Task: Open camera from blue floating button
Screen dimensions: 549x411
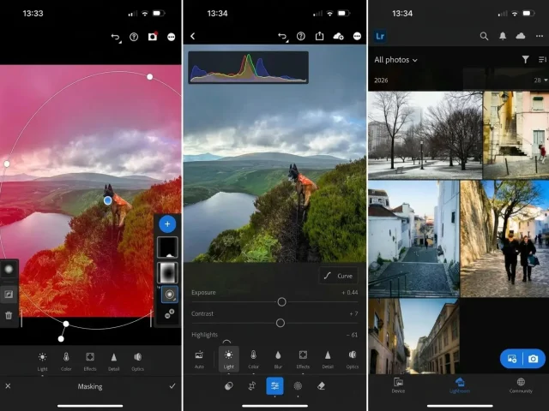Action: pos(534,359)
